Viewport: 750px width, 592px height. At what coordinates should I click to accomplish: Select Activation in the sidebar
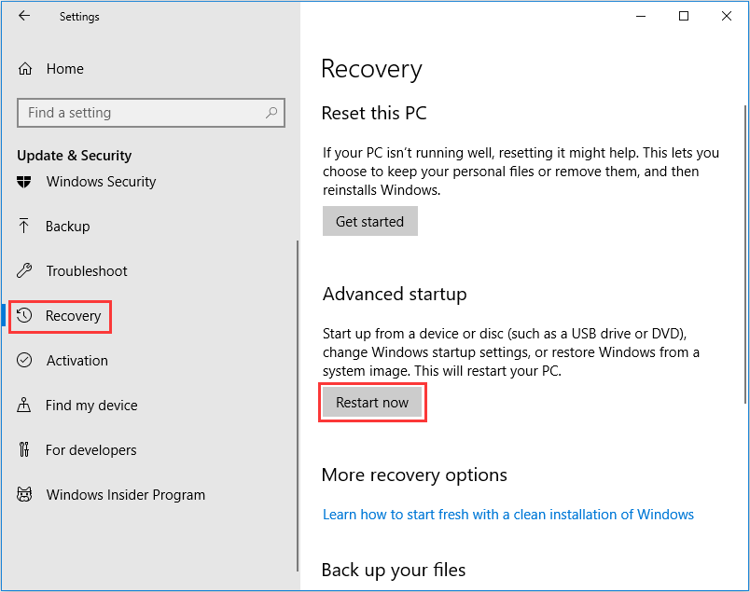click(77, 361)
